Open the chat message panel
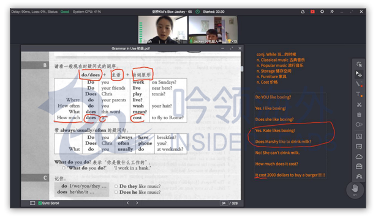The image size is (392, 220). (x=359, y=147)
